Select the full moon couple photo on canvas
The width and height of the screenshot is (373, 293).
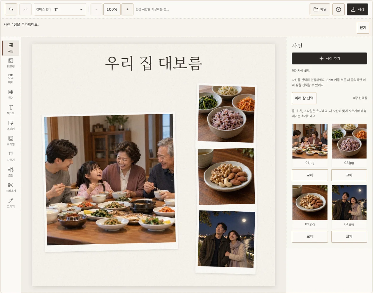[x=226, y=241]
